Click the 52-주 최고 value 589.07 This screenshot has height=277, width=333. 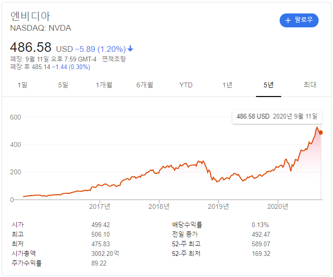point(261,244)
